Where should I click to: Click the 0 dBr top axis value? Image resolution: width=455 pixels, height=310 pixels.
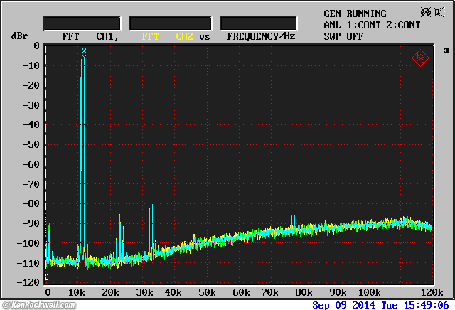(36, 46)
